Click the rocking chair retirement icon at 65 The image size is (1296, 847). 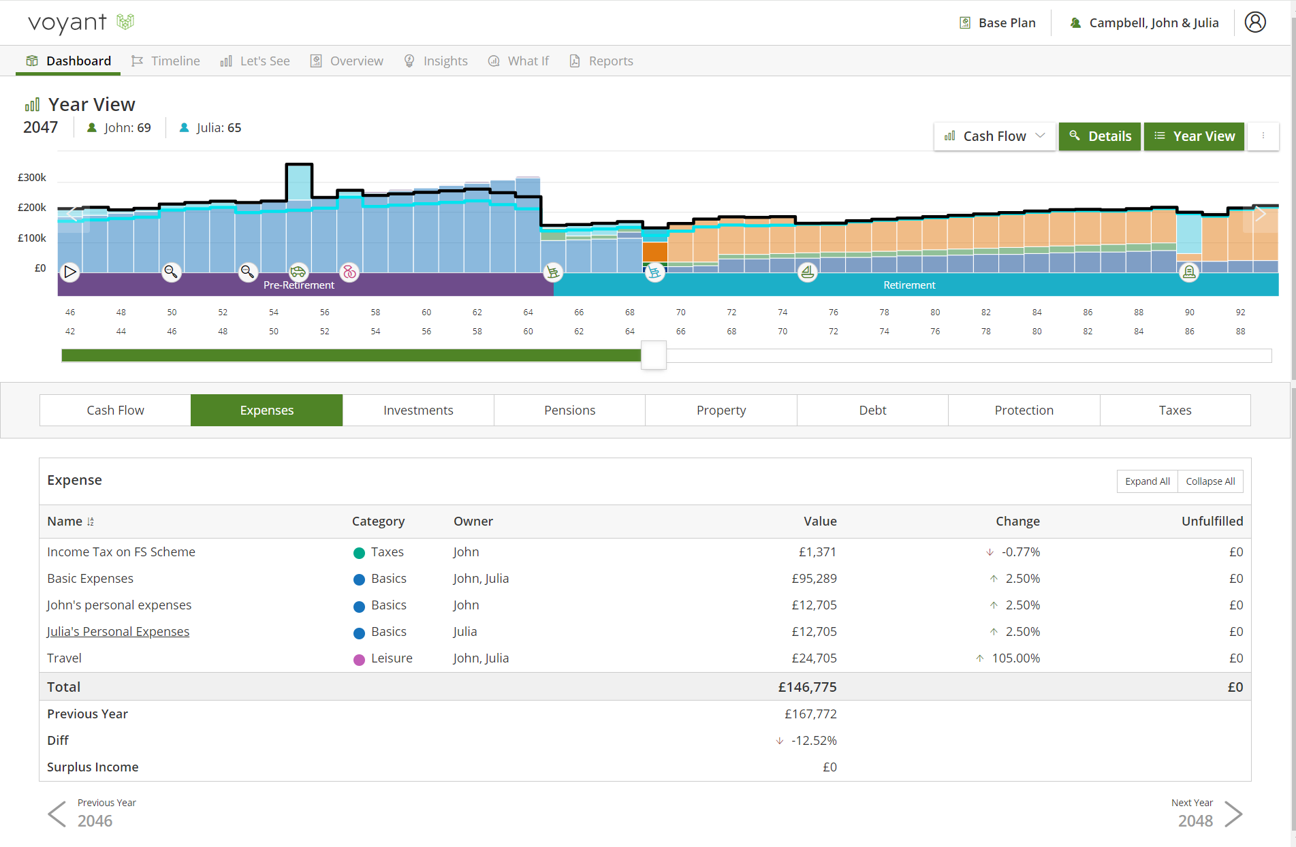coord(553,272)
